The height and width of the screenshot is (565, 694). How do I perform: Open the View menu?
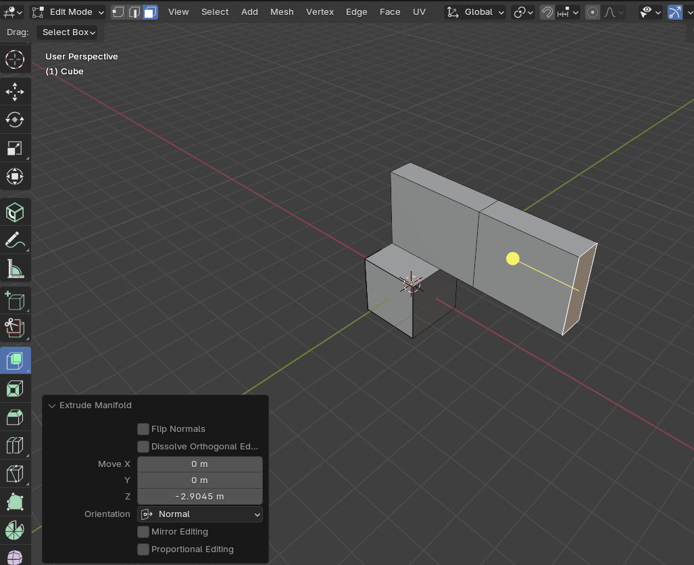(178, 12)
